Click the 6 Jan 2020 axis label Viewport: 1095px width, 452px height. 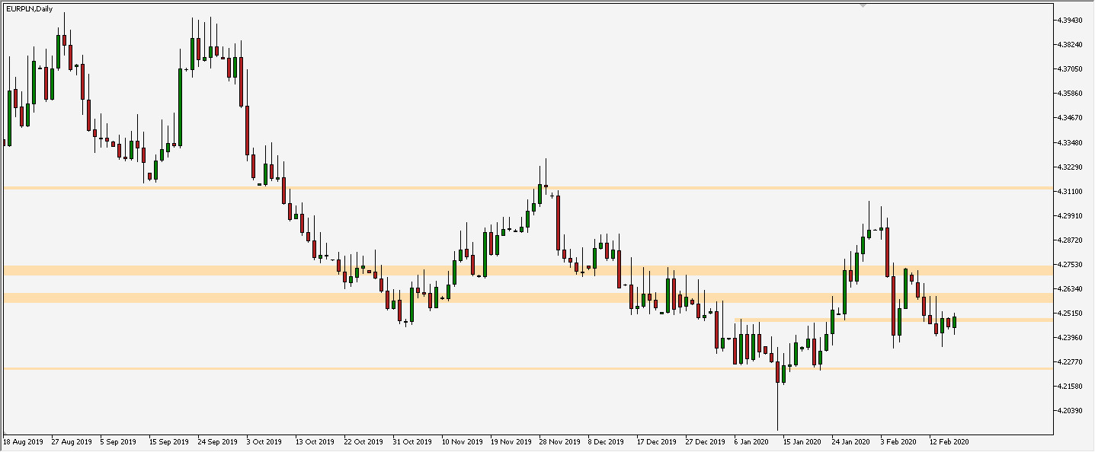(x=752, y=441)
